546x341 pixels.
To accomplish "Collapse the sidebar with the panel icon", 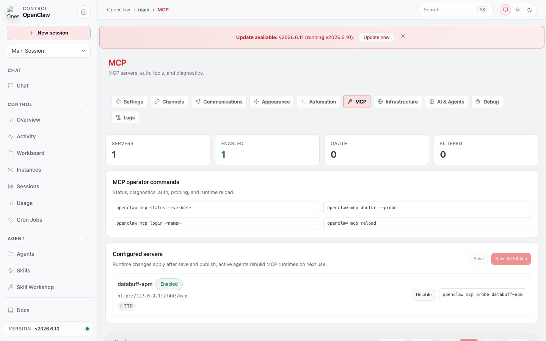I will [84, 12].
